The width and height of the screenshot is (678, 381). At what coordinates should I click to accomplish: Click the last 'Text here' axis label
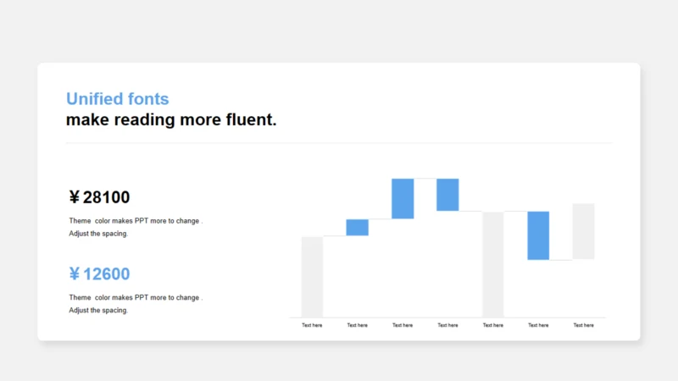583,325
